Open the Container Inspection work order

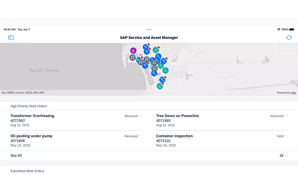pos(222,140)
